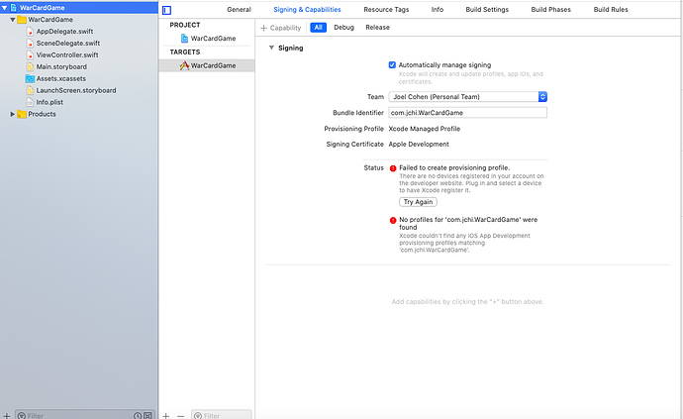Open the Resource Tags tab
Viewport: 683px width, 419px height.
point(386,10)
